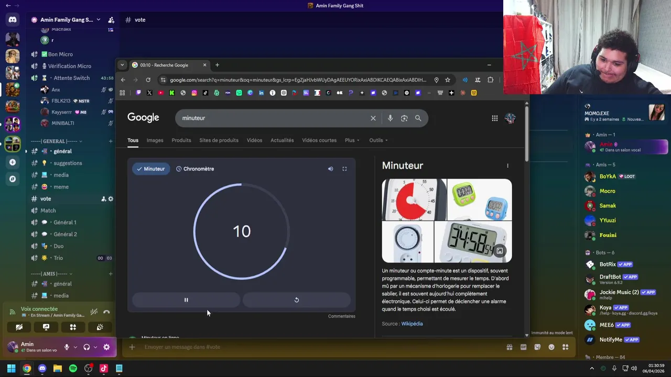Open the Wikipédia source link
671x377 pixels.
pos(412,324)
